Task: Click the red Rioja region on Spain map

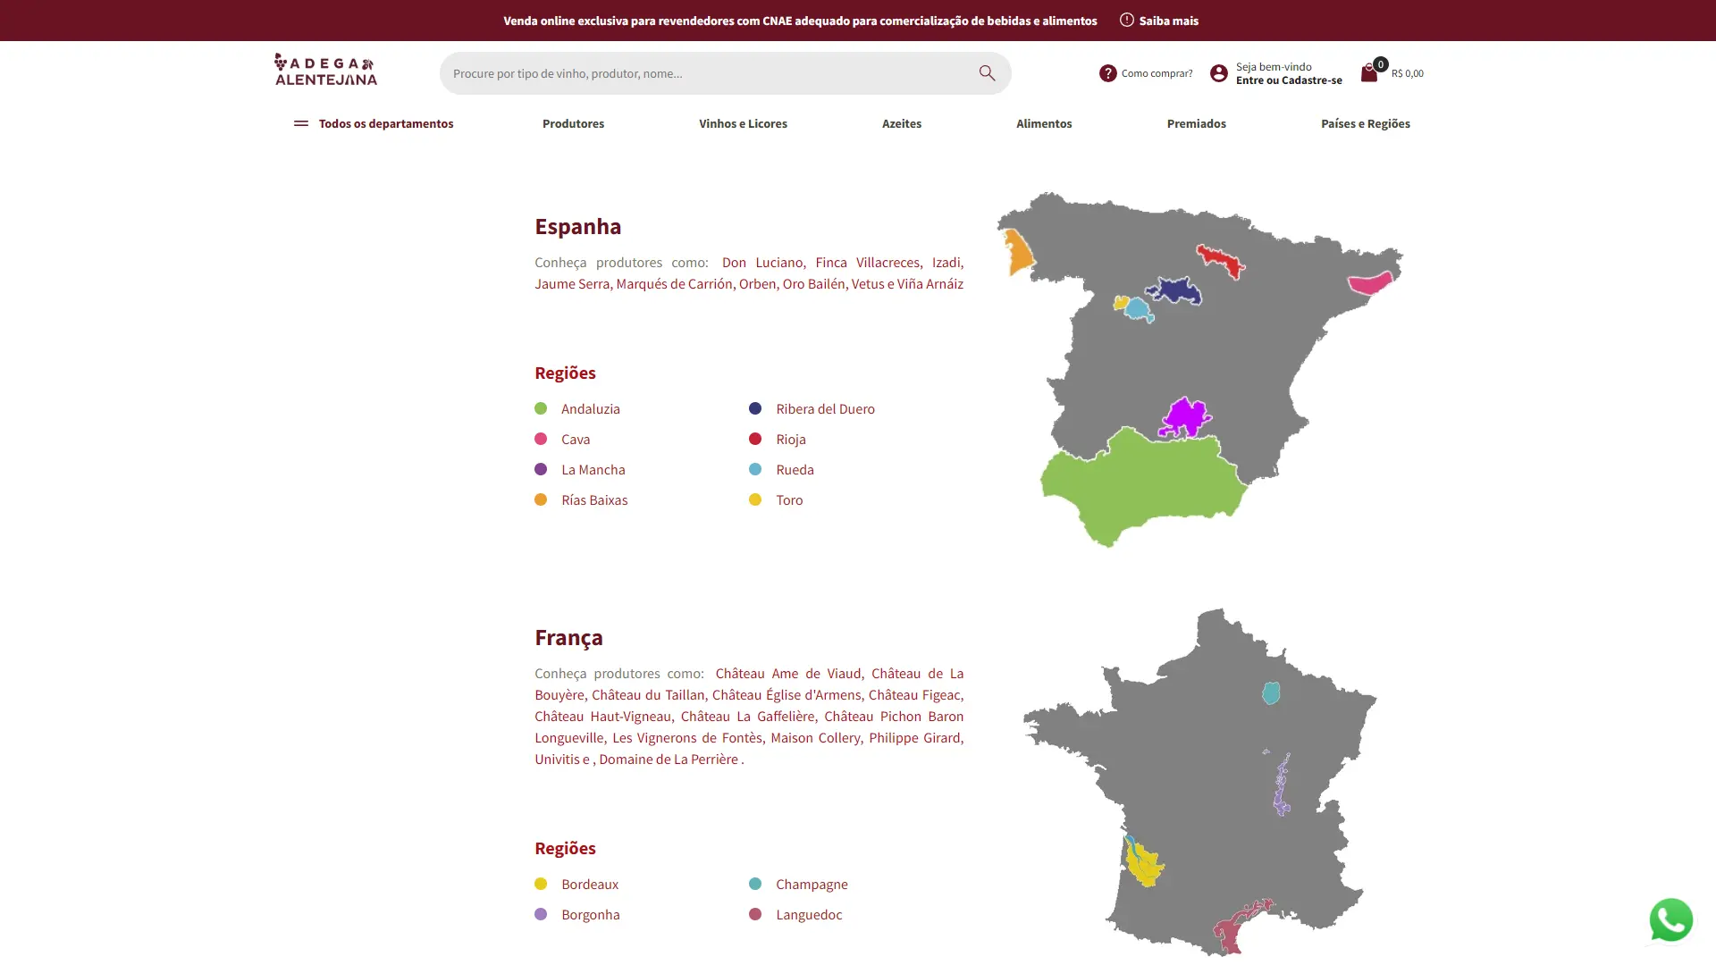Action: 1221,261
